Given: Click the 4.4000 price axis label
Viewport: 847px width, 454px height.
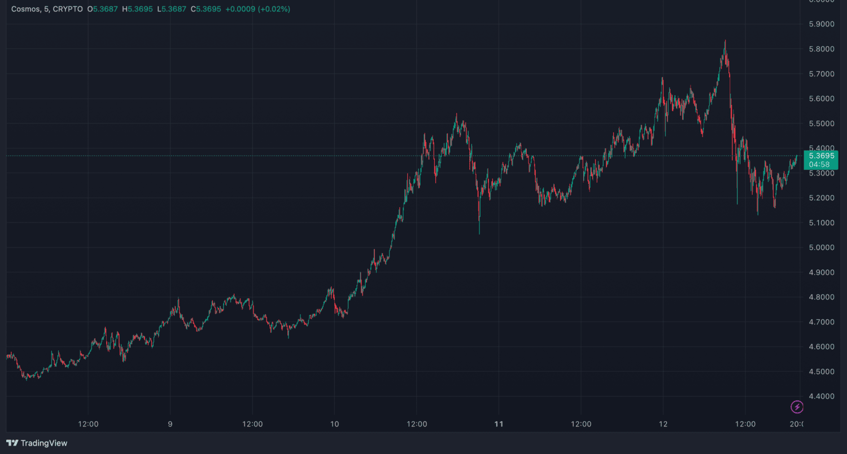Looking at the screenshot, I should pos(822,396).
